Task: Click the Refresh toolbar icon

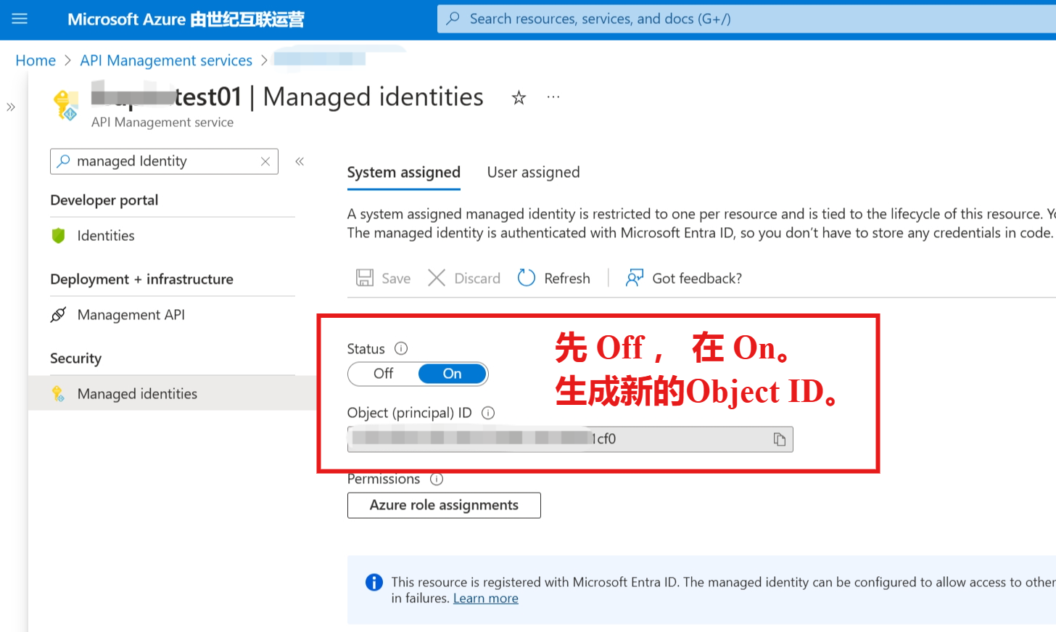Action: click(x=527, y=278)
